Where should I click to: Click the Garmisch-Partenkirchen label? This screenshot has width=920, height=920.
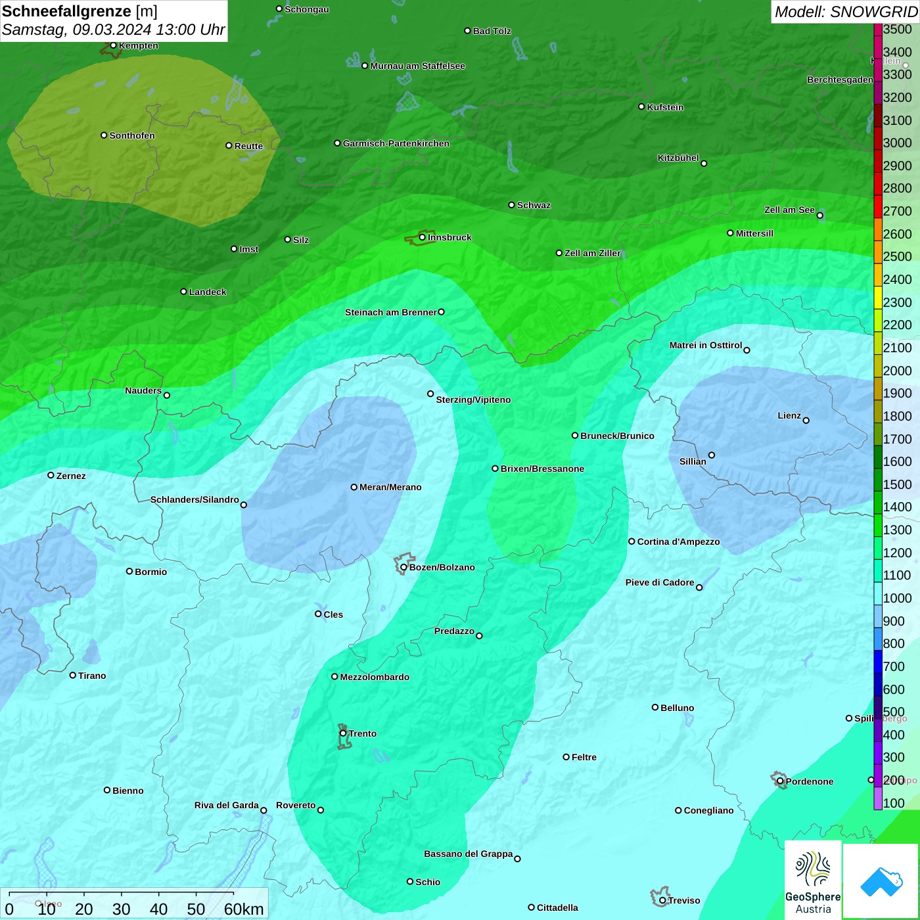pos(396,143)
